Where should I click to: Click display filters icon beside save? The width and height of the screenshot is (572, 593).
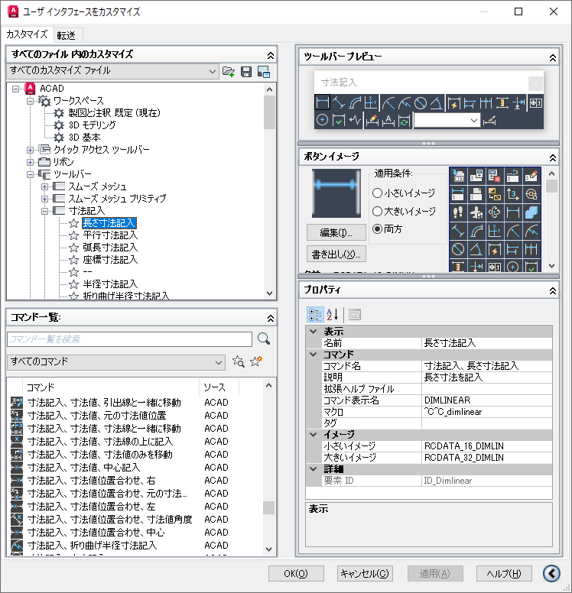pyautogui.click(x=264, y=72)
